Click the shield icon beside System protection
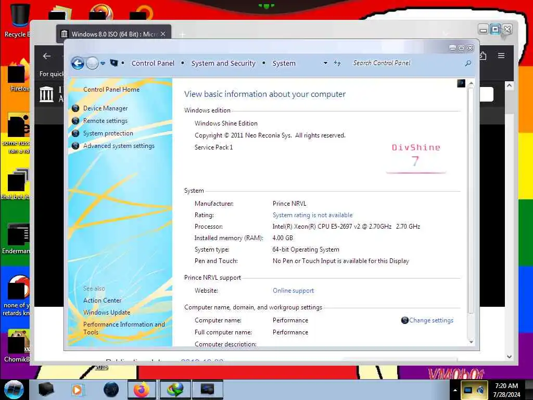 tap(75, 133)
